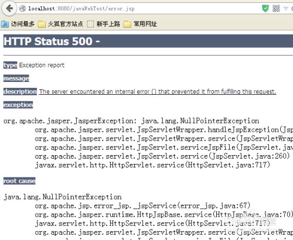
Task: Expand the address bar history dropdown arrow
Action: pos(286,9)
